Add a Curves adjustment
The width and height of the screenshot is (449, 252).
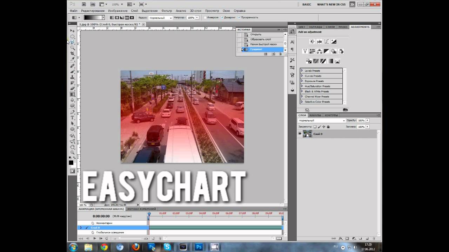327,41
